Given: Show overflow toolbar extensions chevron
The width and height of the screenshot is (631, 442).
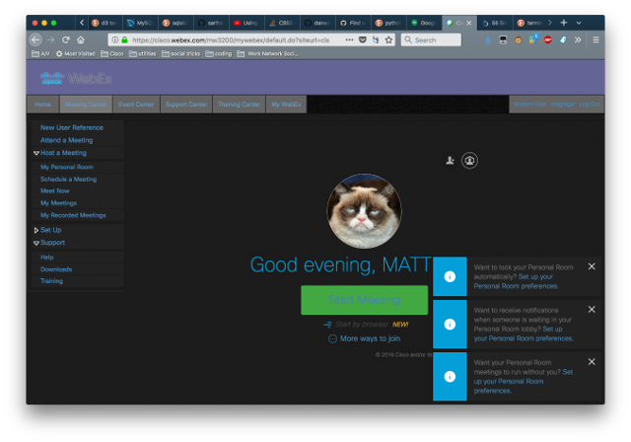Looking at the screenshot, I should point(578,39).
